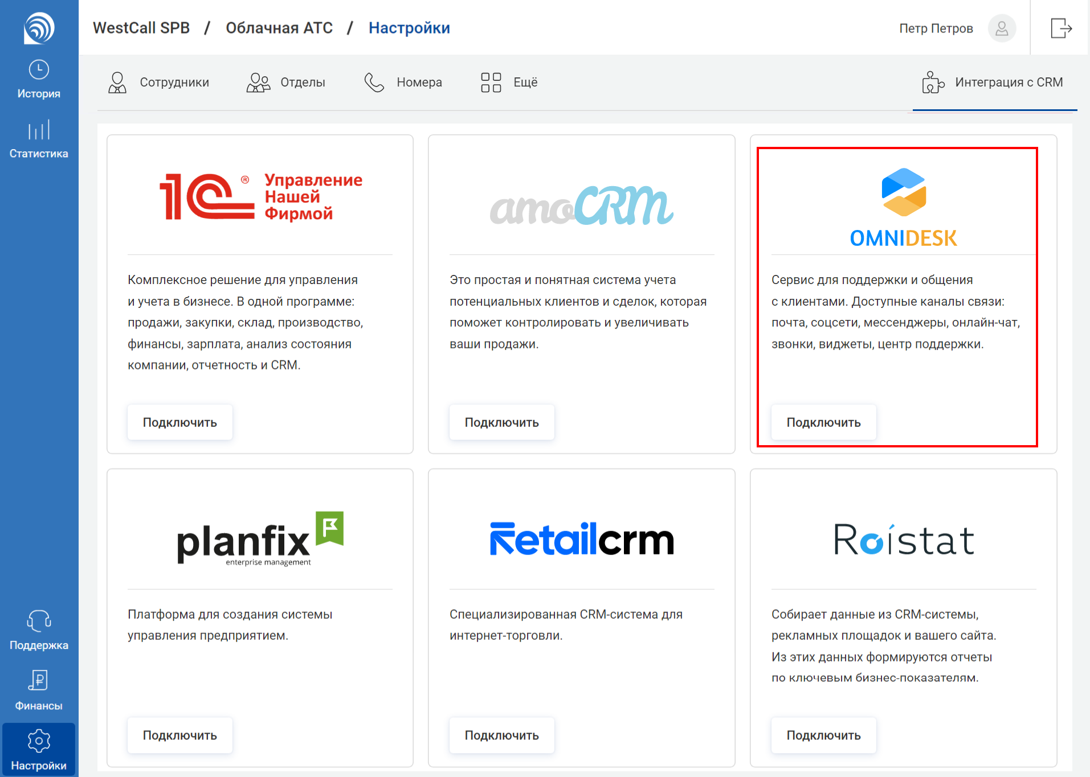Switch to the Номера tab
This screenshot has height=777, width=1090.
[x=403, y=83]
